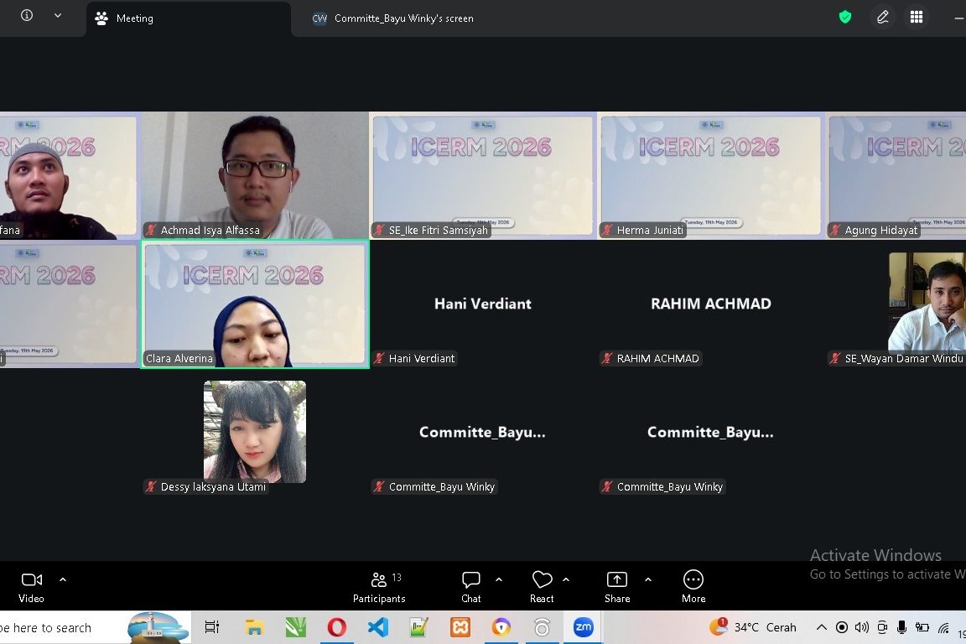Click the muted mic icon beside RAHIM ACHMAD
Image resolution: width=966 pixels, height=644 pixels.
point(607,358)
